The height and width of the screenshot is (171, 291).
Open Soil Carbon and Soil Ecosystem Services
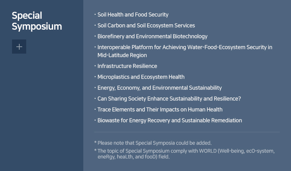pos(146,25)
